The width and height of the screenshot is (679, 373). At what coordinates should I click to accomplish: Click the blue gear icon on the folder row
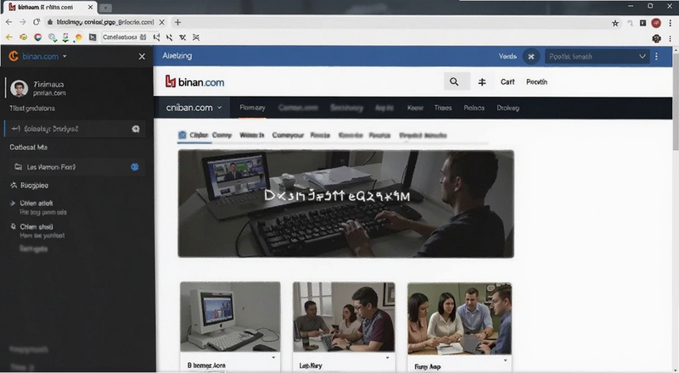[x=135, y=167]
